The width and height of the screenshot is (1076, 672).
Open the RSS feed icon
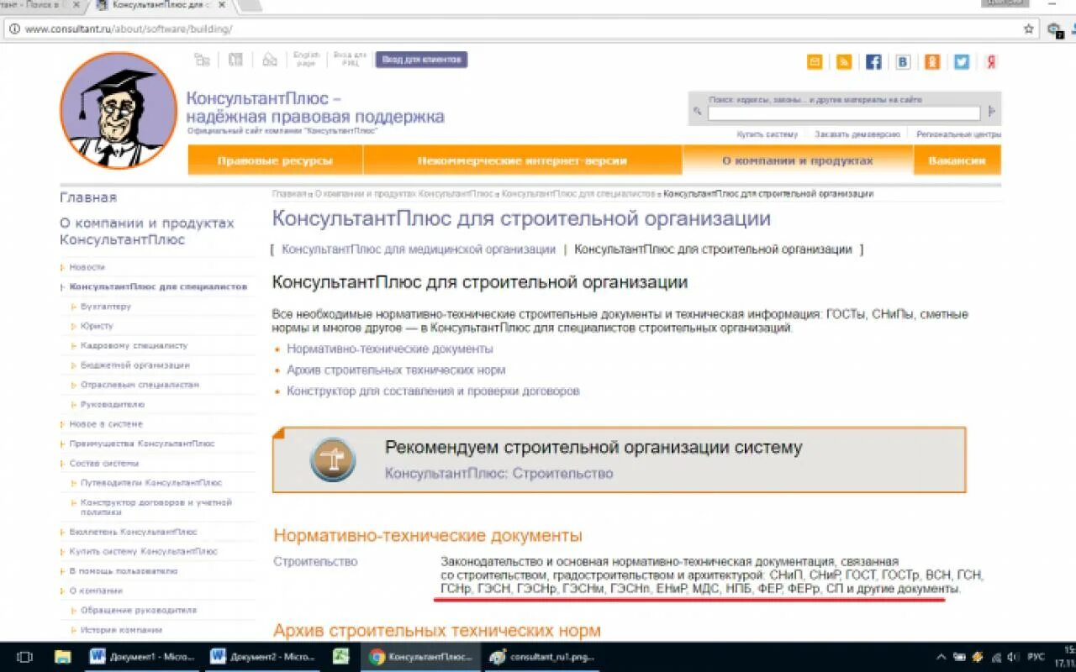click(844, 61)
